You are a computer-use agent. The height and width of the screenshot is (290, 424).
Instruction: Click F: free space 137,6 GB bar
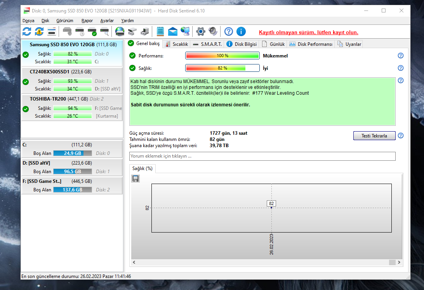73,190
